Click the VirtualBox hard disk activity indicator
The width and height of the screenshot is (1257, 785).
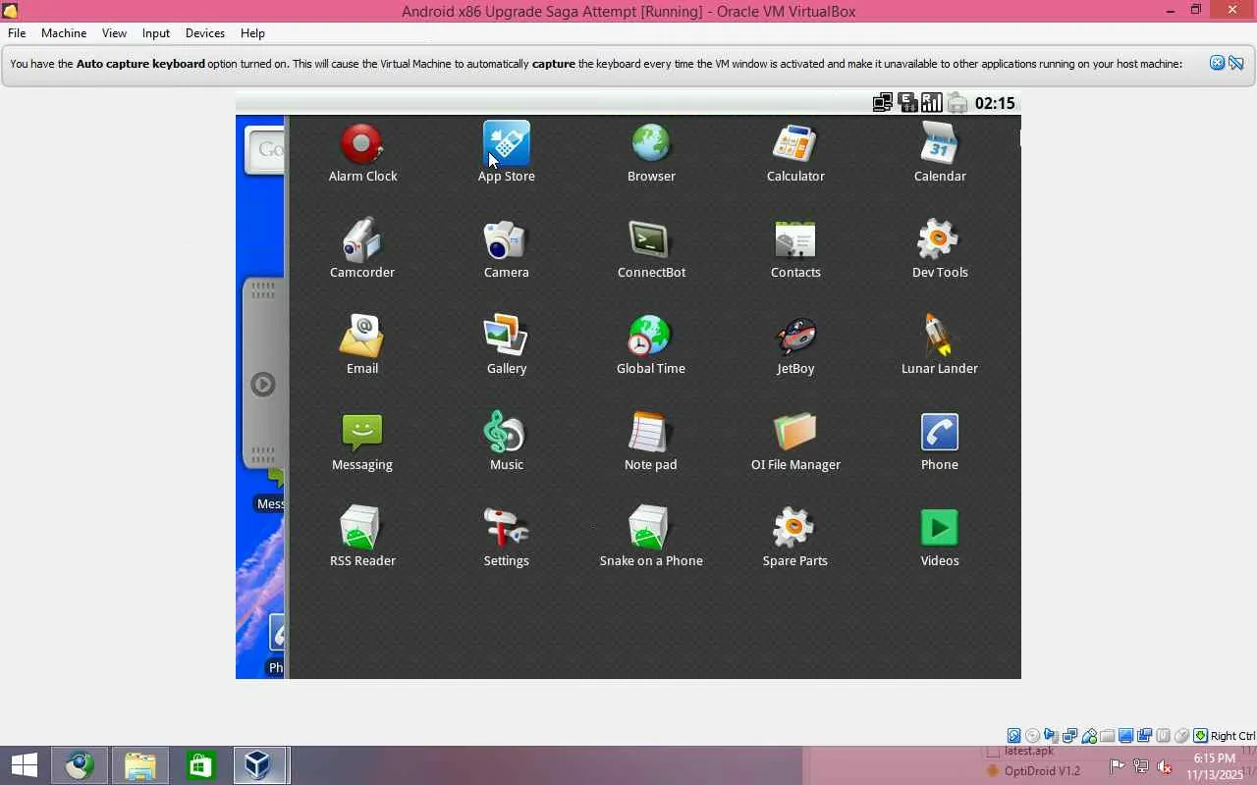(x=1014, y=736)
